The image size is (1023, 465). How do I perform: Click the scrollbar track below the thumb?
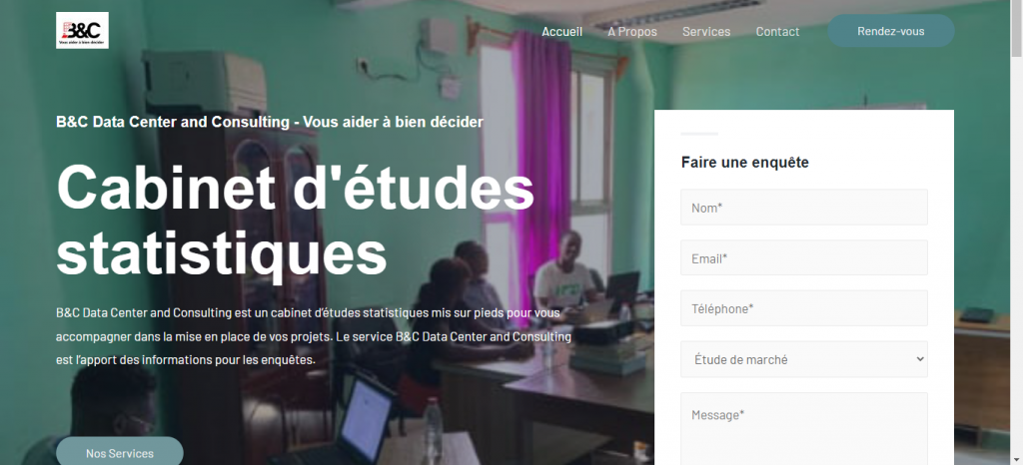click(x=1016, y=260)
